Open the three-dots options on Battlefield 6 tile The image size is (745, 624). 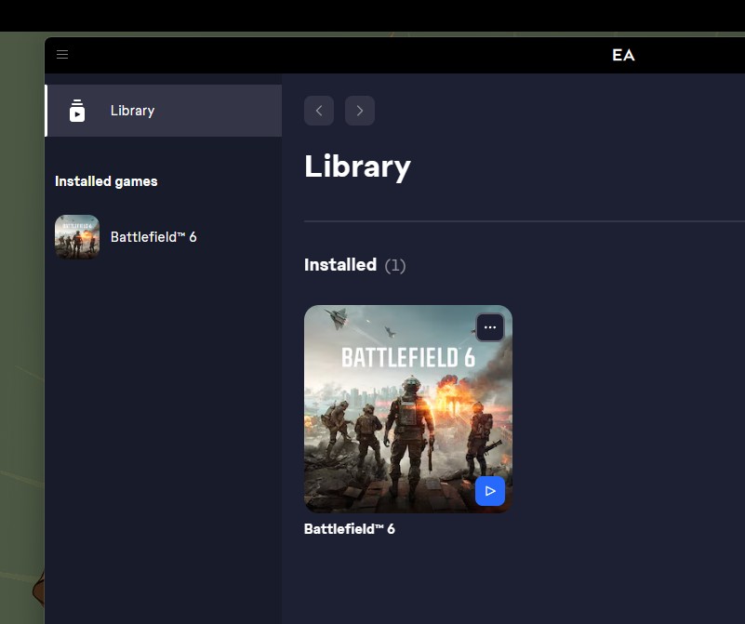click(x=490, y=327)
